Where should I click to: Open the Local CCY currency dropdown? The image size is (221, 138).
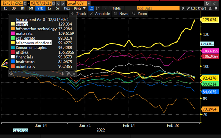coord(89,3)
